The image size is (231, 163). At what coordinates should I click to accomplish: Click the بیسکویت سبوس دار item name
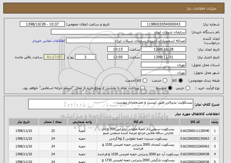point(138,131)
